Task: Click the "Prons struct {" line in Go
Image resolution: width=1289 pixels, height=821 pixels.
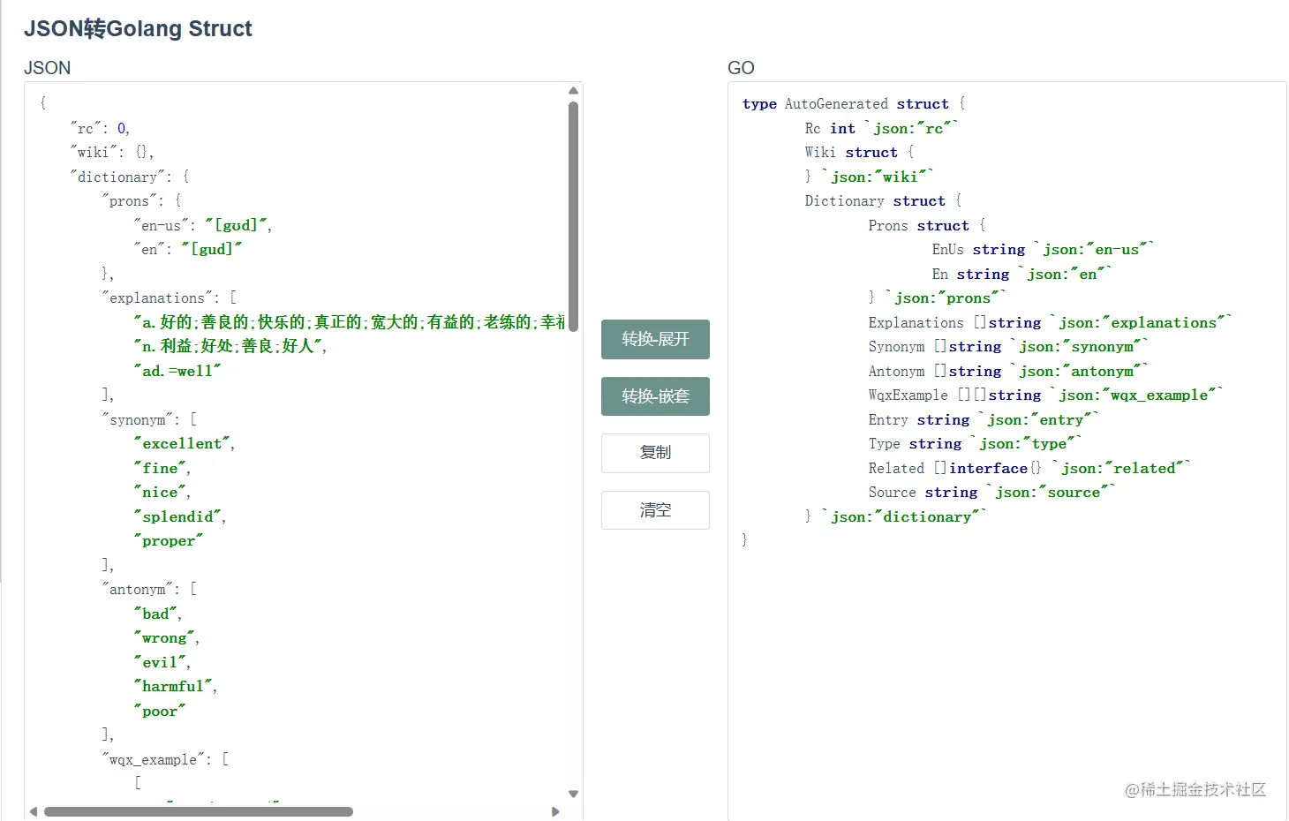Action: coord(927,226)
